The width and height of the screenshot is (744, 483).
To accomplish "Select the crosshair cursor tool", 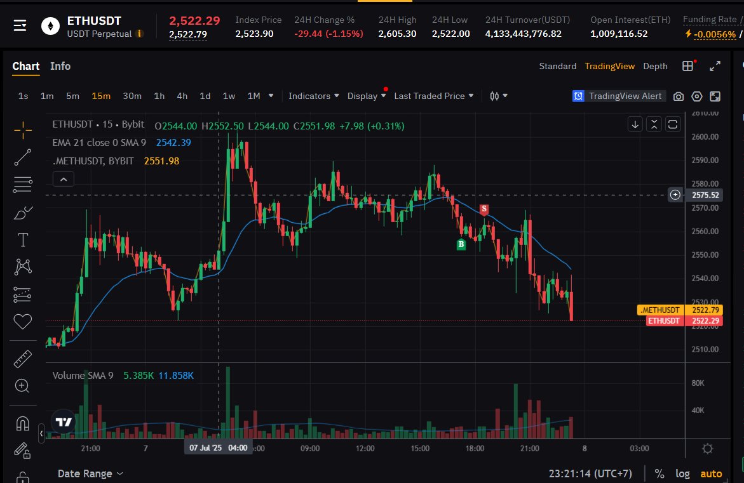I will pos(23,130).
